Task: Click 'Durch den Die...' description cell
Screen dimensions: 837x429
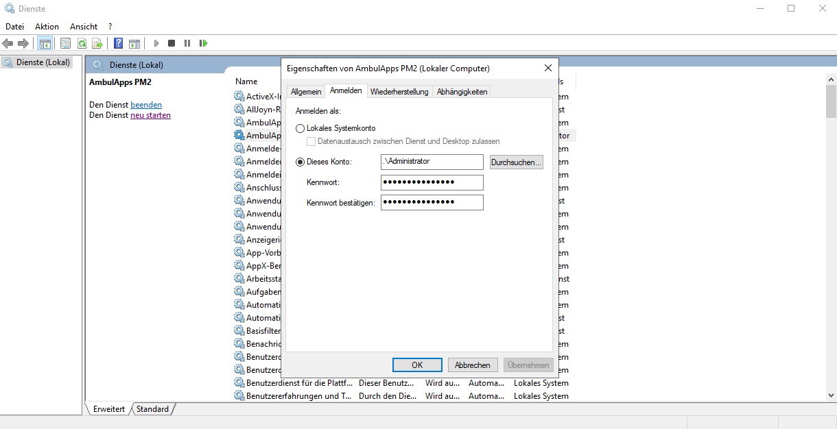Action: tap(387, 396)
